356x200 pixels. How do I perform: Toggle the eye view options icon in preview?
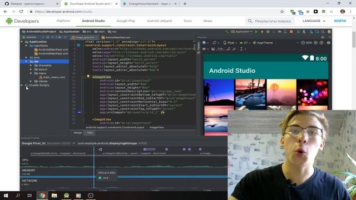204,49
